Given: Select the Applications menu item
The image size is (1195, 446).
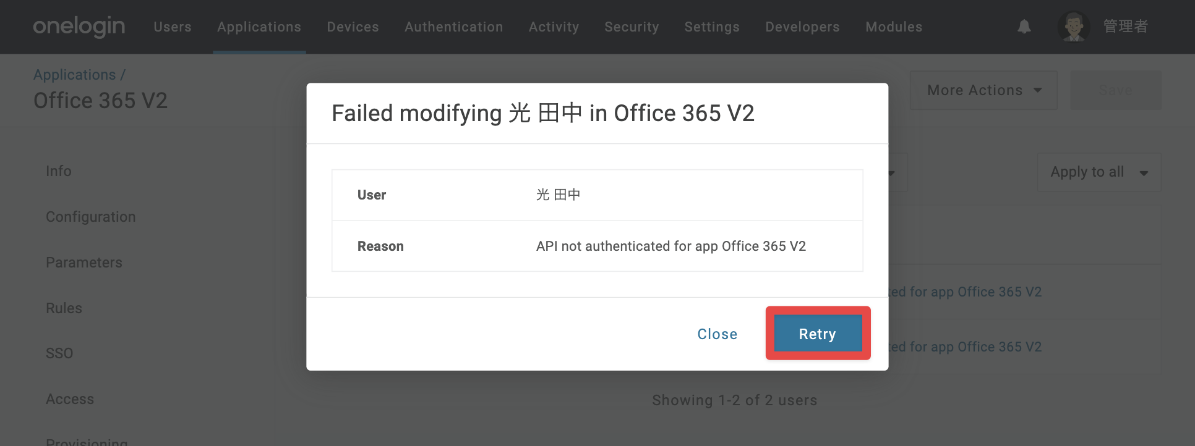Looking at the screenshot, I should point(259,27).
